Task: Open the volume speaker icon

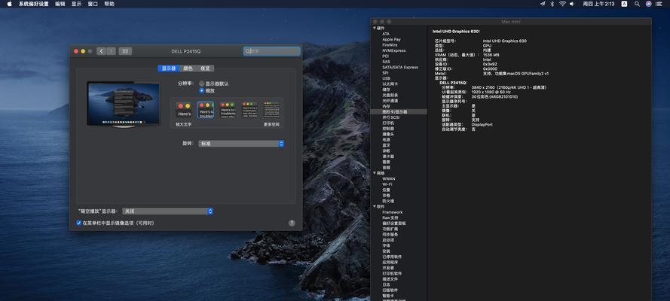Action: (x=572, y=4)
